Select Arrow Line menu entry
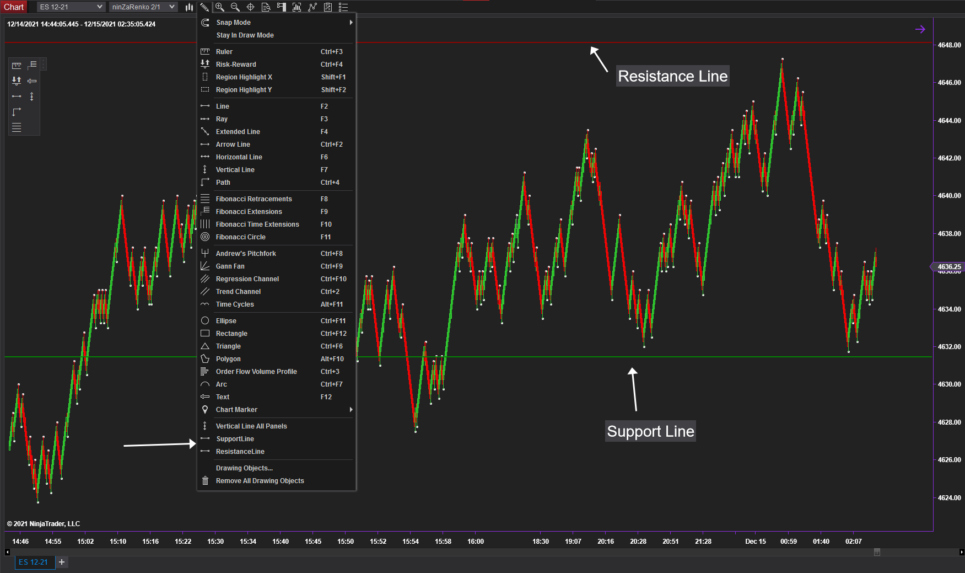 pos(277,144)
